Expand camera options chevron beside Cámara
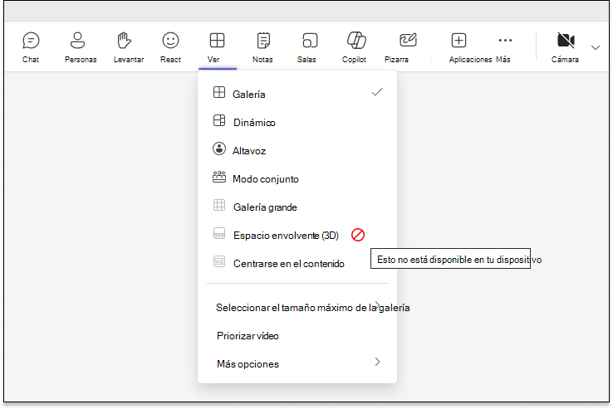 coord(595,47)
